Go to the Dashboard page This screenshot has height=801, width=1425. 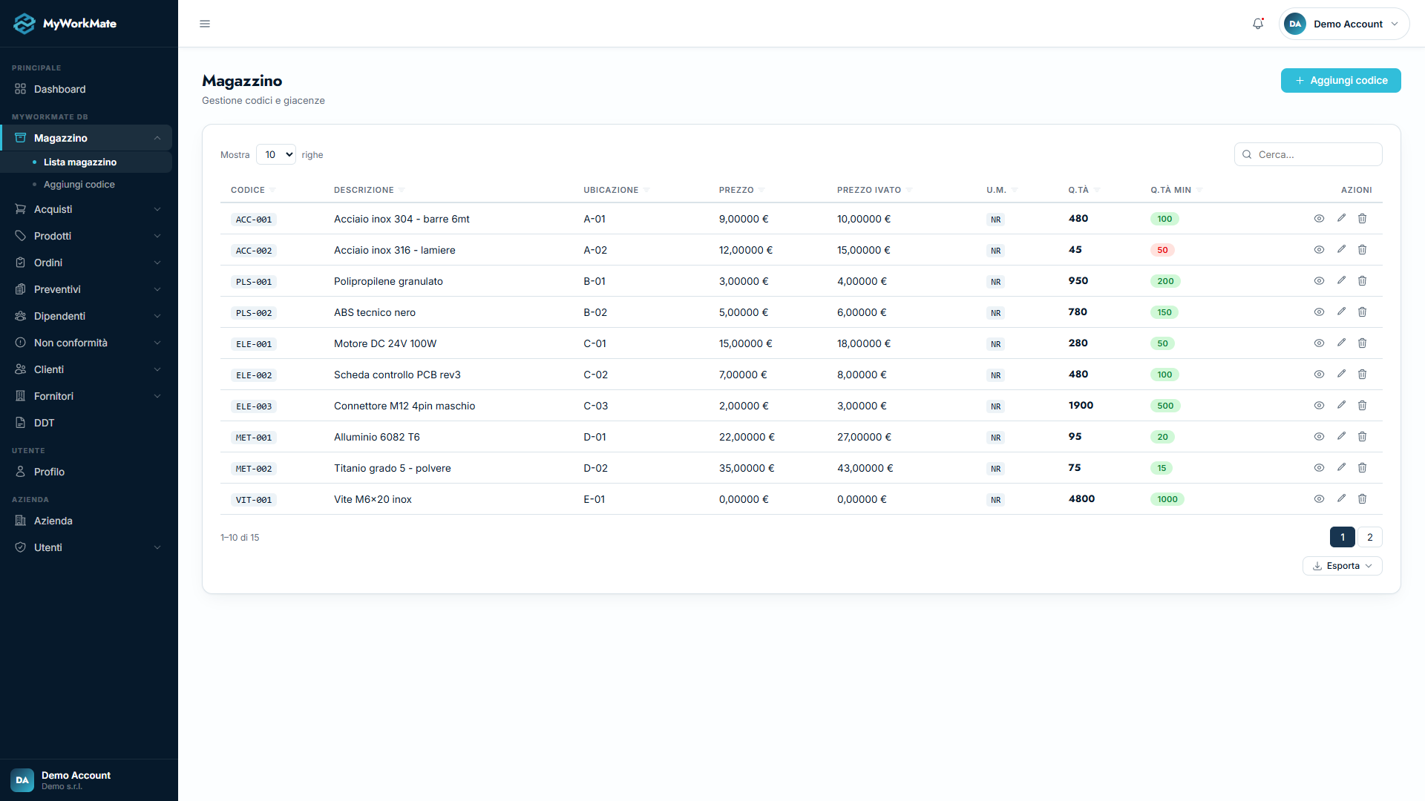click(x=86, y=89)
